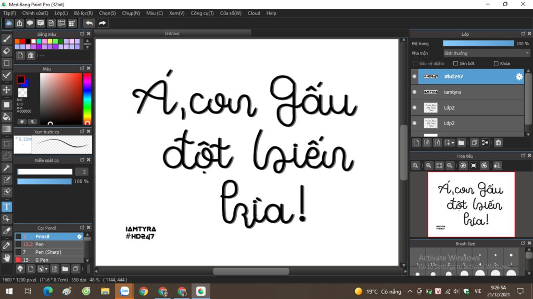Viewport: 533px width, 299px height.
Task: Select the Bucket fill tool
Action: click(x=6, y=117)
